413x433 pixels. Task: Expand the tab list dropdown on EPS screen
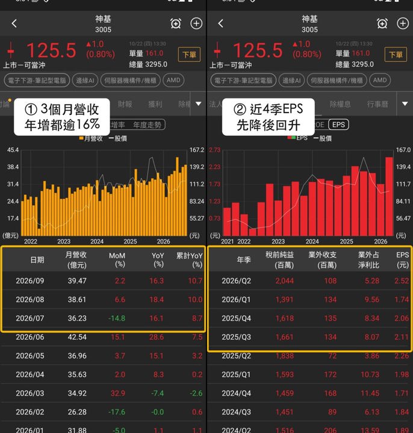(x=405, y=104)
